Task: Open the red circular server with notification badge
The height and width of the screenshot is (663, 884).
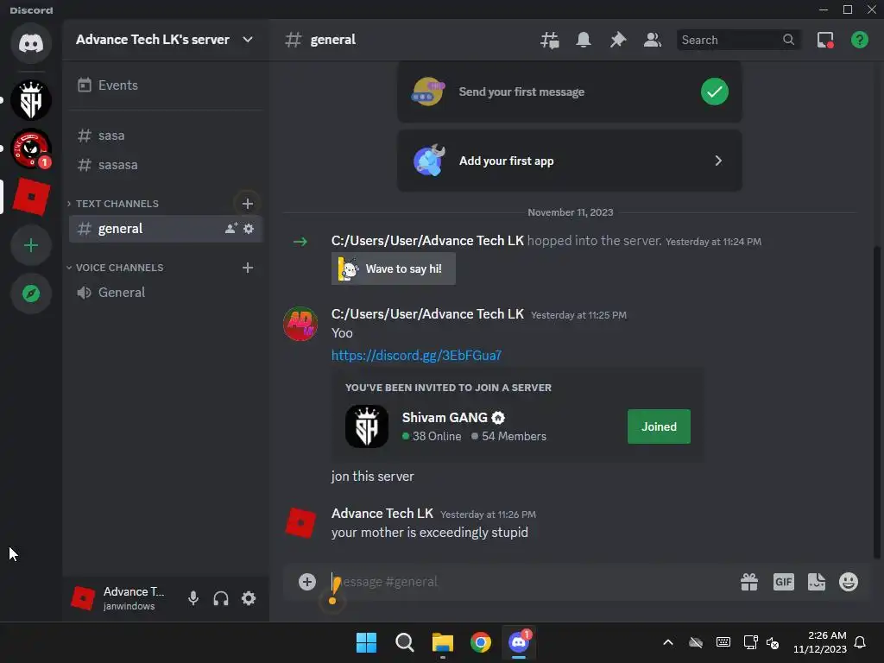Action: coord(31,148)
